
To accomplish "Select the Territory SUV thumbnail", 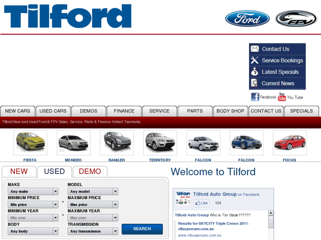I will point(160,143).
